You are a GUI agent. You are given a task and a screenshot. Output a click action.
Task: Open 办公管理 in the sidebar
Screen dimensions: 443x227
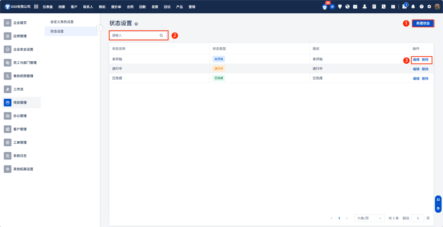point(21,116)
